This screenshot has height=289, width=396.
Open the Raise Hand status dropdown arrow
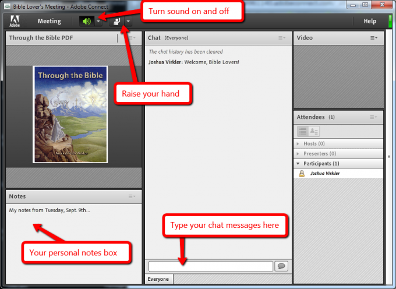point(128,22)
